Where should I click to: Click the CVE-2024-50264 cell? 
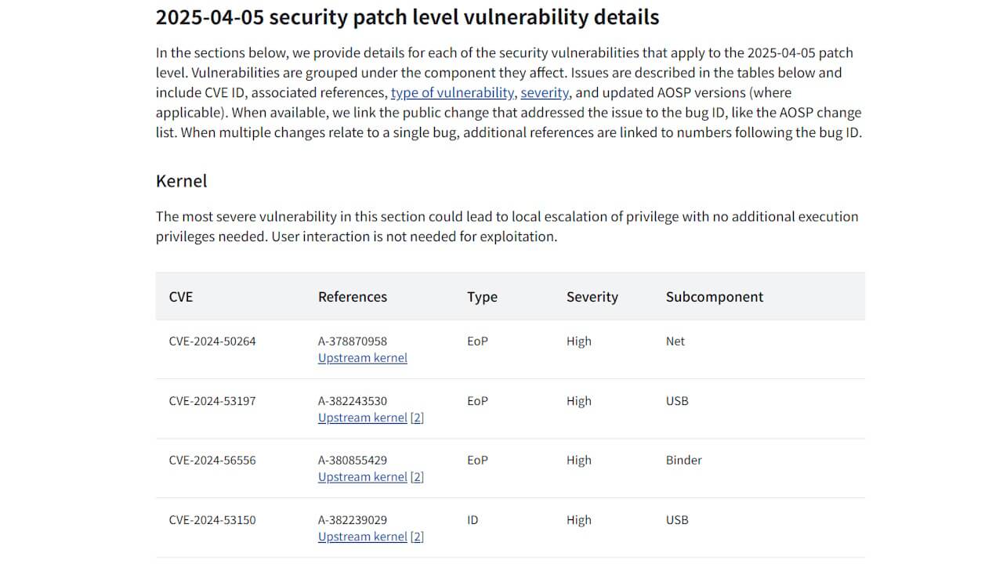(x=212, y=342)
